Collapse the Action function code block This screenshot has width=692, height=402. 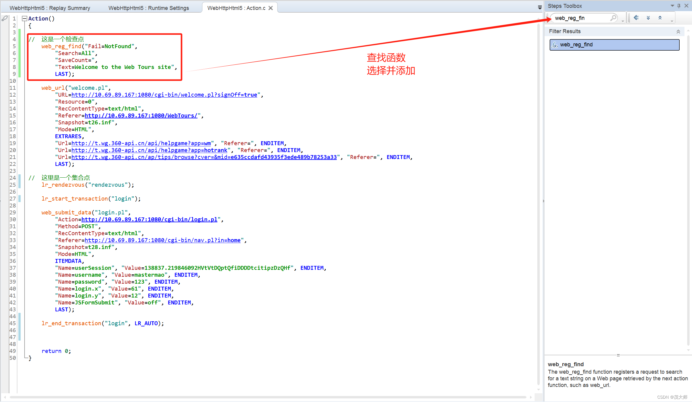[24, 18]
